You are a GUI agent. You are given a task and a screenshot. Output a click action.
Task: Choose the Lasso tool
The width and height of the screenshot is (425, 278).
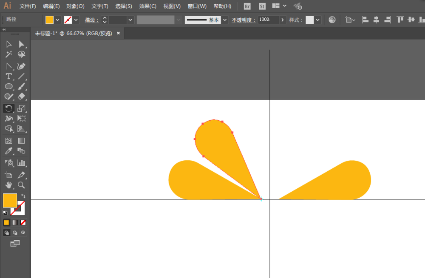tap(21, 54)
